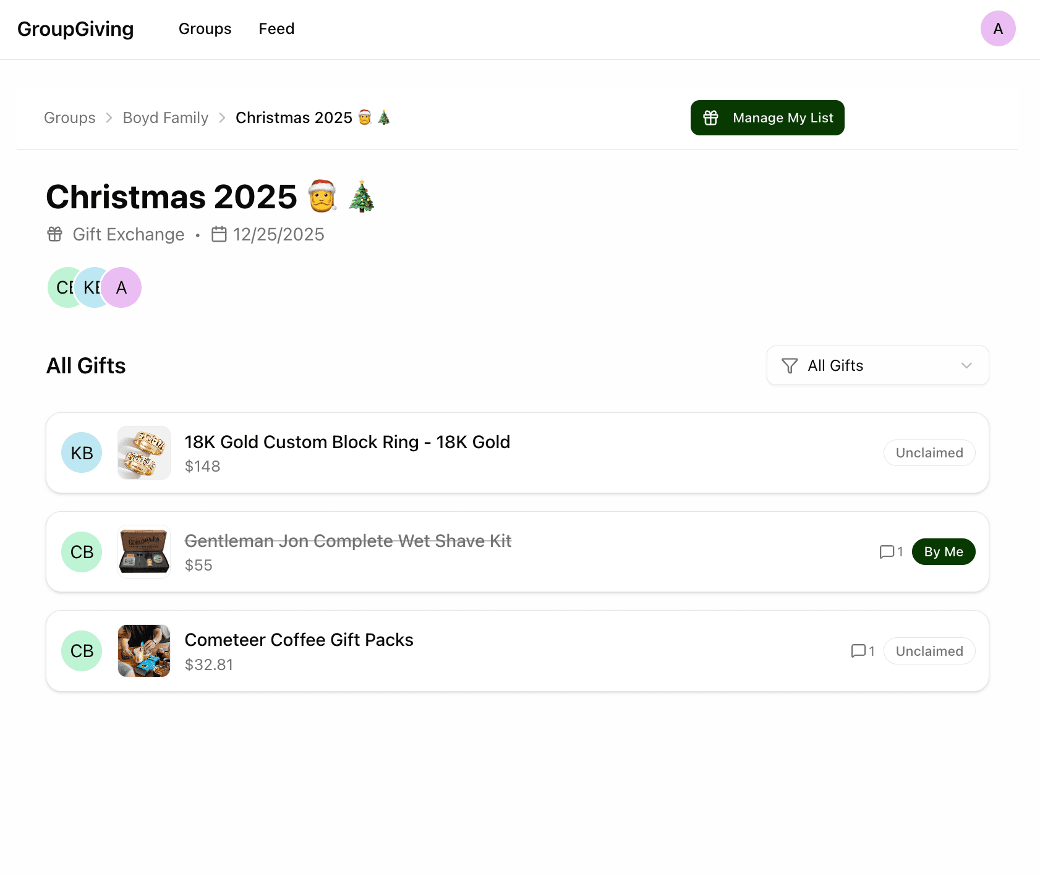This screenshot has height=874, width=1040.
Task: Open the Boyd Family breadcrumb link
Action: [x=165, y=117]
